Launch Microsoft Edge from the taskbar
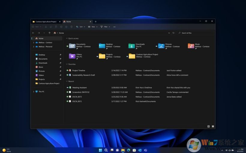Screen dimensions: 246x153 tap(128, 150)
